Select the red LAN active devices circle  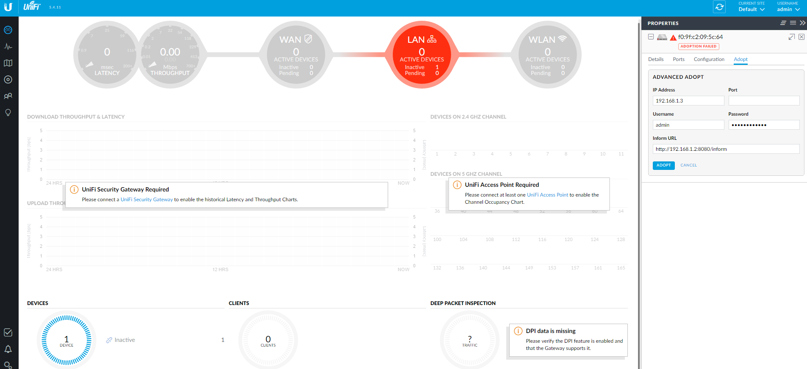click(x=422, y=55)
